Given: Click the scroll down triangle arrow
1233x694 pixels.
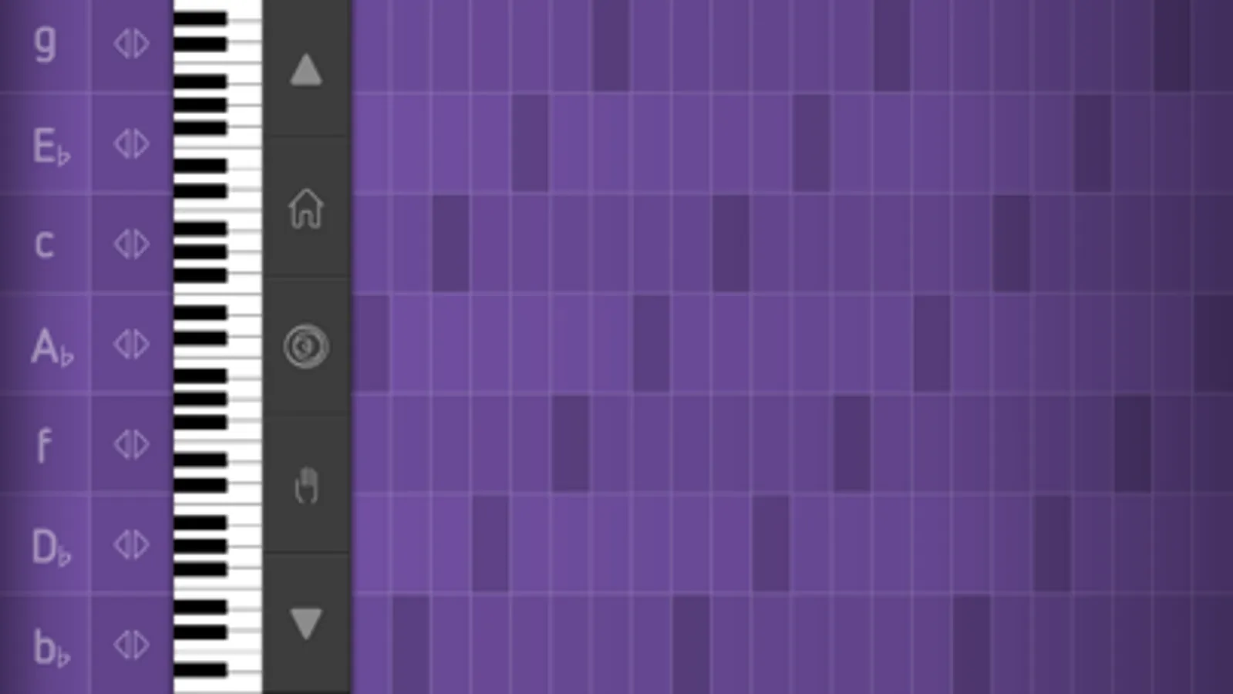Looking at the screenshot, I should (306, 622).
